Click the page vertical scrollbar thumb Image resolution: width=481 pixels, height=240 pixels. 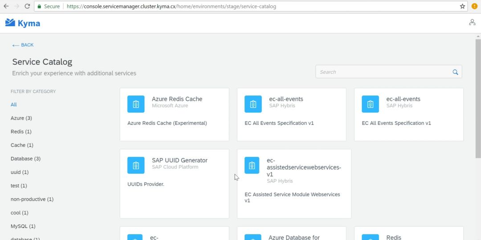[x=478, y=98]
